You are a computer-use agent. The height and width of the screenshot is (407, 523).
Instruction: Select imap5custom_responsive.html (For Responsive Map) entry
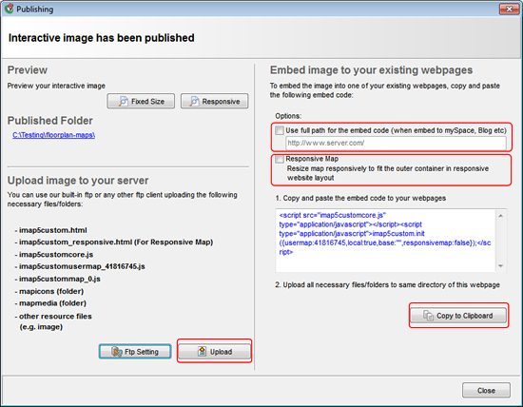click(x=116, y=242)
